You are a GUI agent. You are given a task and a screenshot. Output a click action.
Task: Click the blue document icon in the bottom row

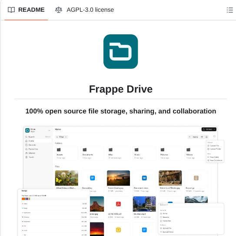point(144,230)
